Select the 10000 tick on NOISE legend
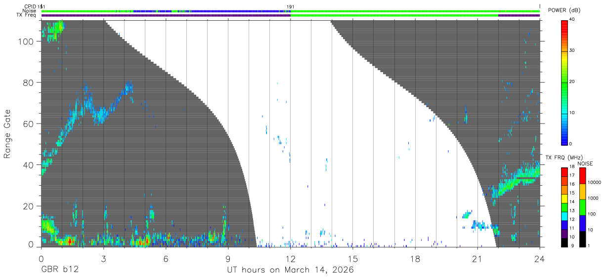This screenshot has height=280, width=607. tap(594, 182)
